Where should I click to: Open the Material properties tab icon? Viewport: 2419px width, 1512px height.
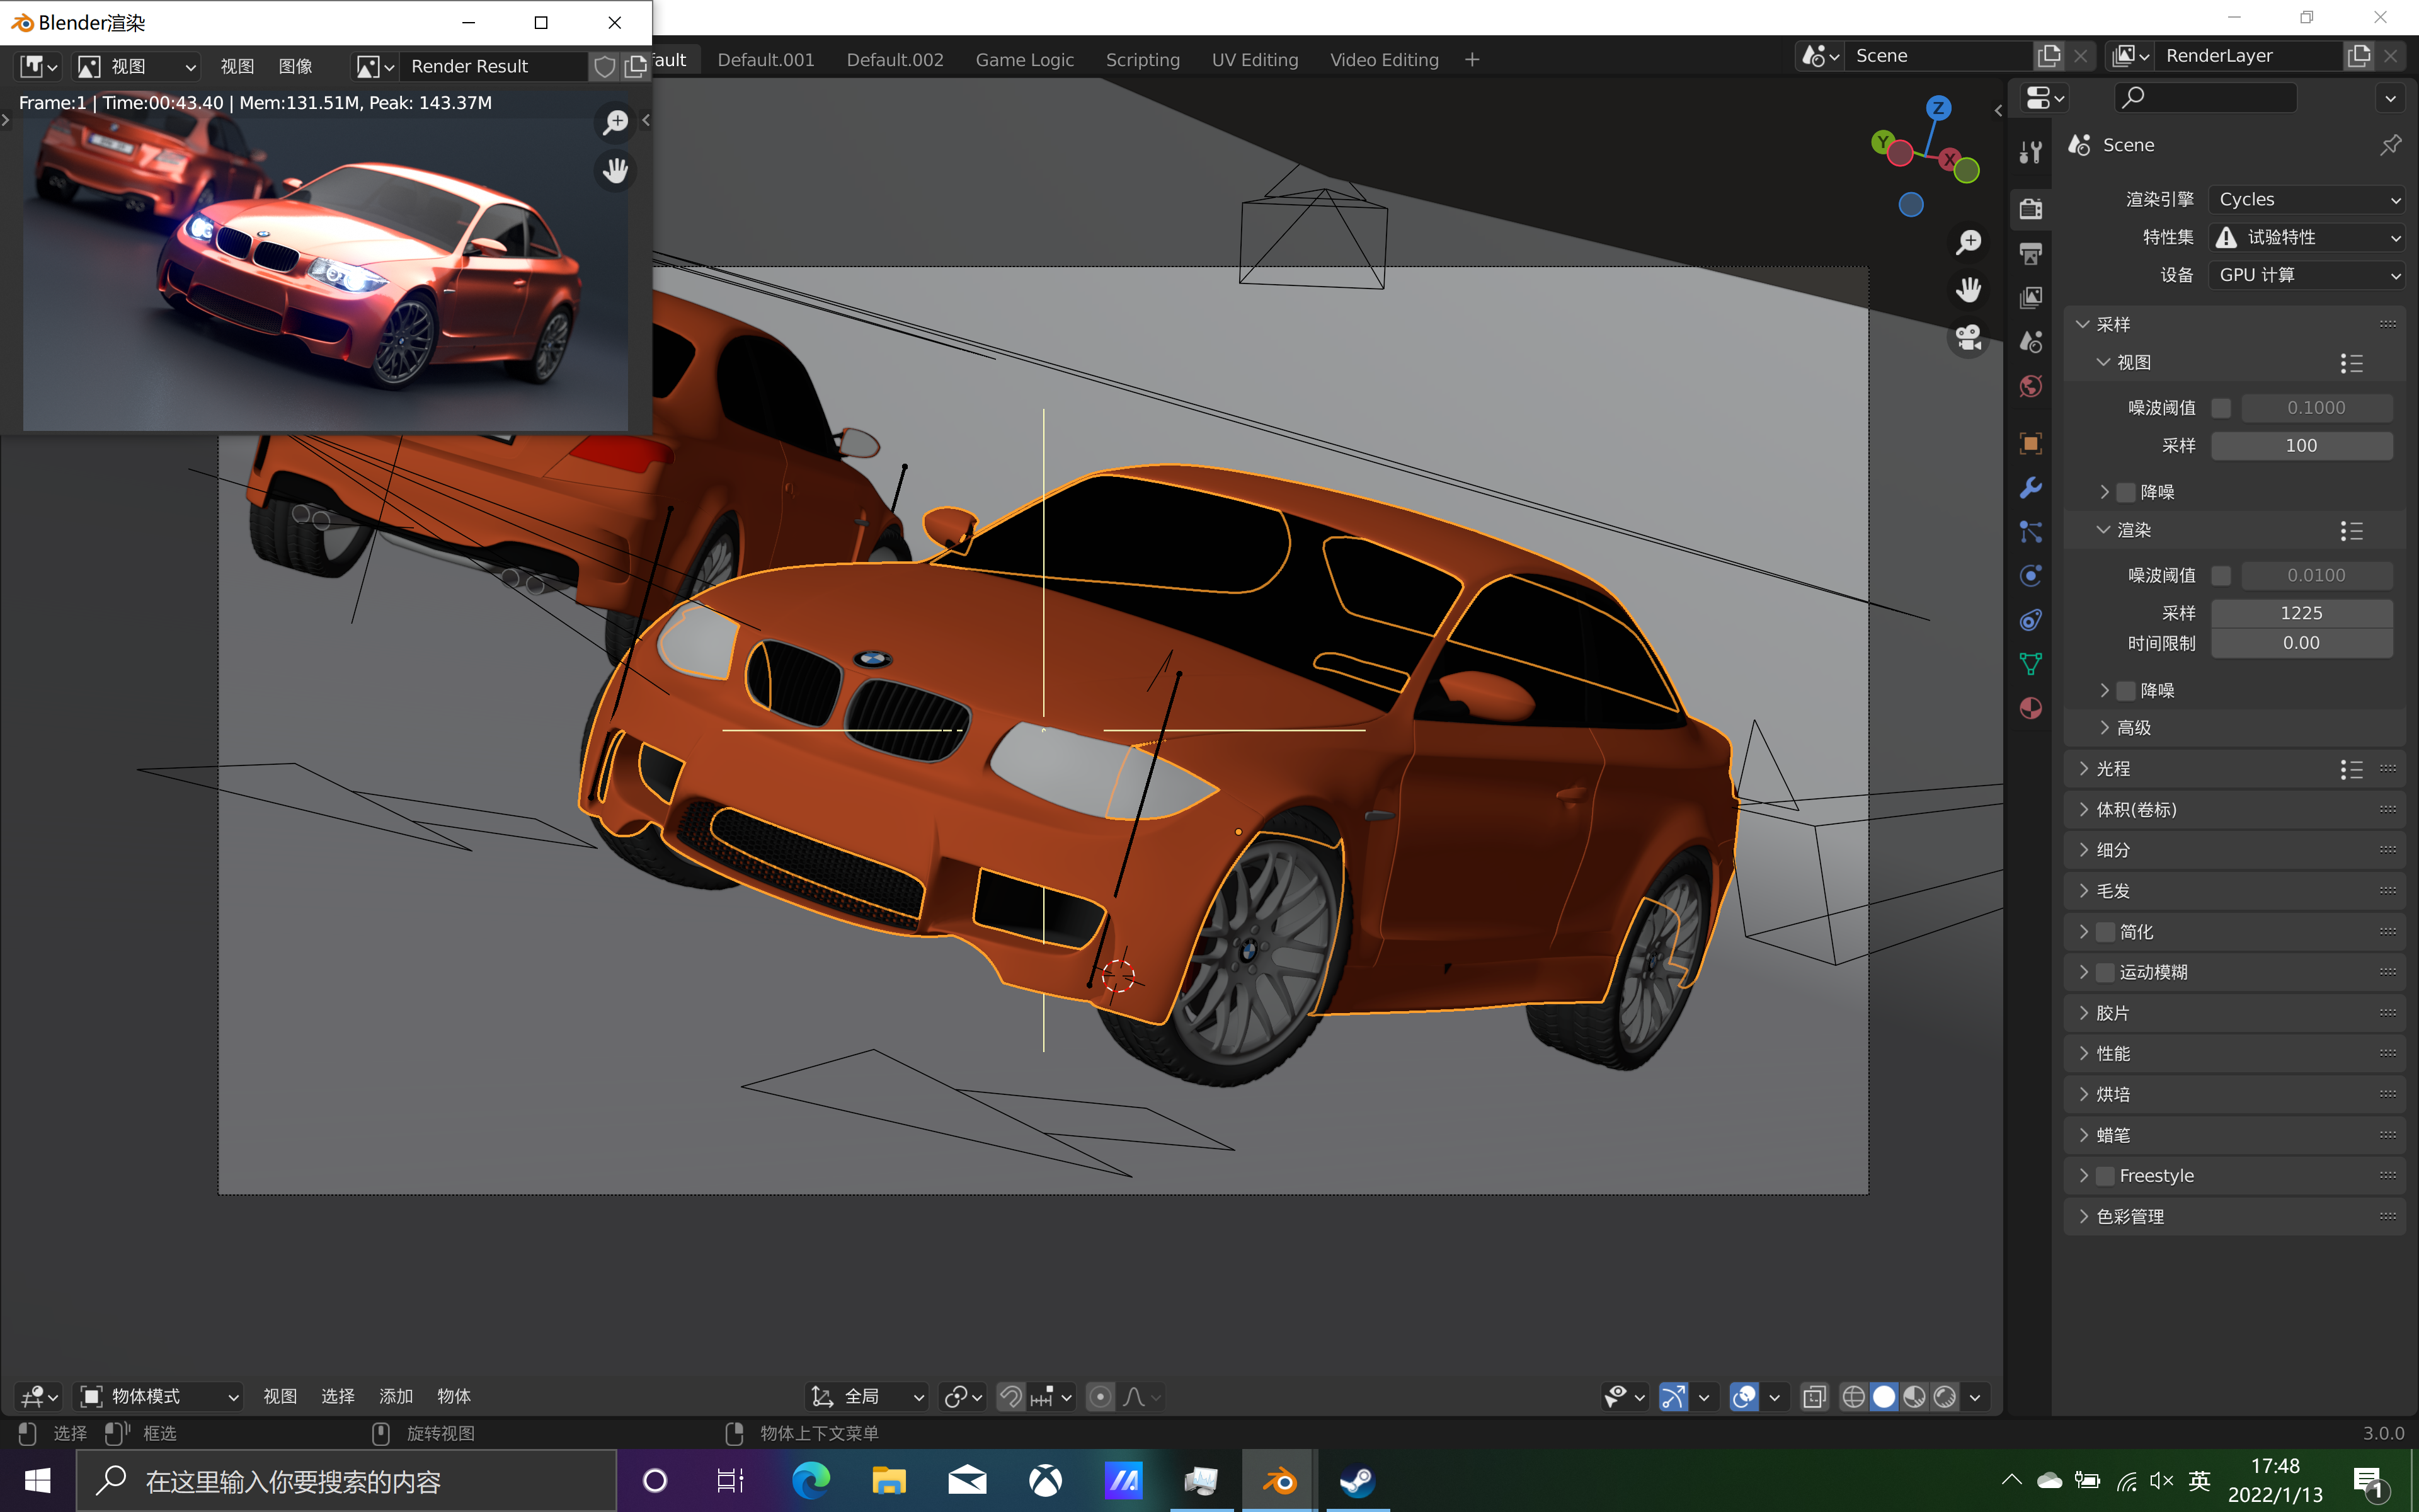point(2030,708)
